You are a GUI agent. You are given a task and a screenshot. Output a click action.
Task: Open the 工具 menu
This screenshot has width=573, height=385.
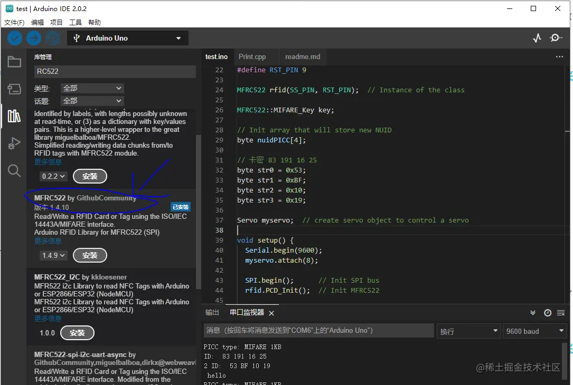[x=76, y=23]
